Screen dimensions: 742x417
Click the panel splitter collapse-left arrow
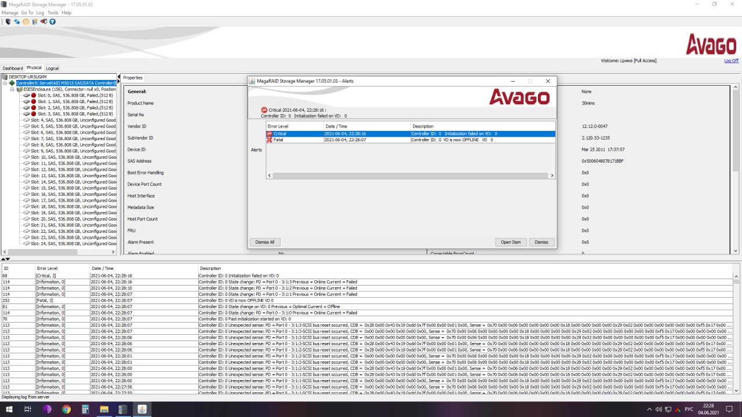[119, 77]
